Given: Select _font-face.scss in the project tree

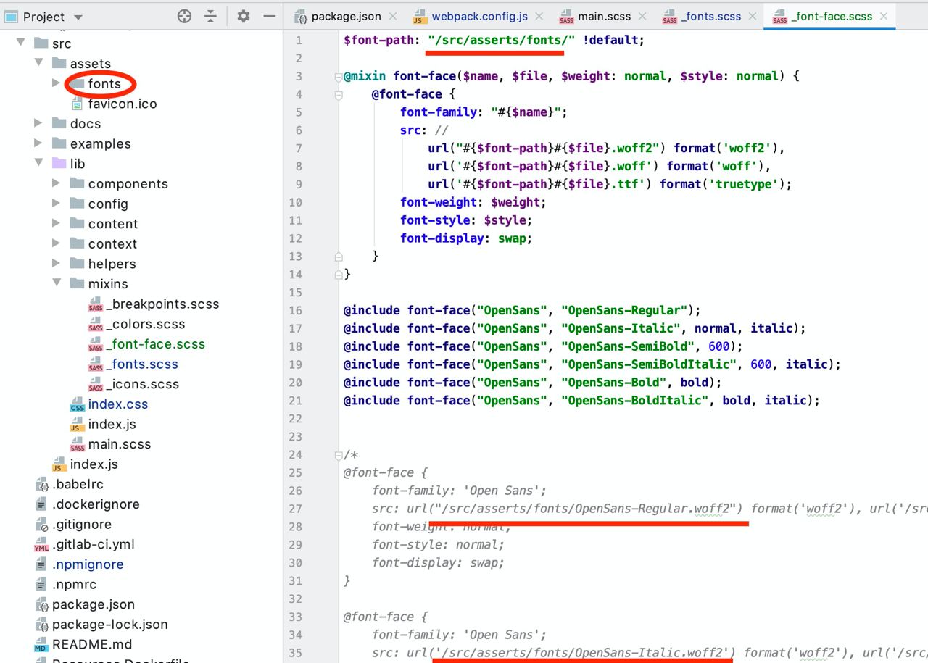Looking at the screenshot, I should [156, 344].
